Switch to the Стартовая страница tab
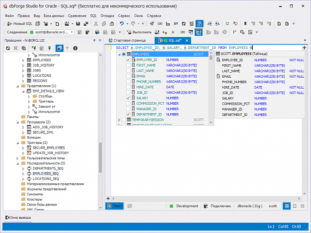Screen dimensions: 311x233 tap(129, 40)
